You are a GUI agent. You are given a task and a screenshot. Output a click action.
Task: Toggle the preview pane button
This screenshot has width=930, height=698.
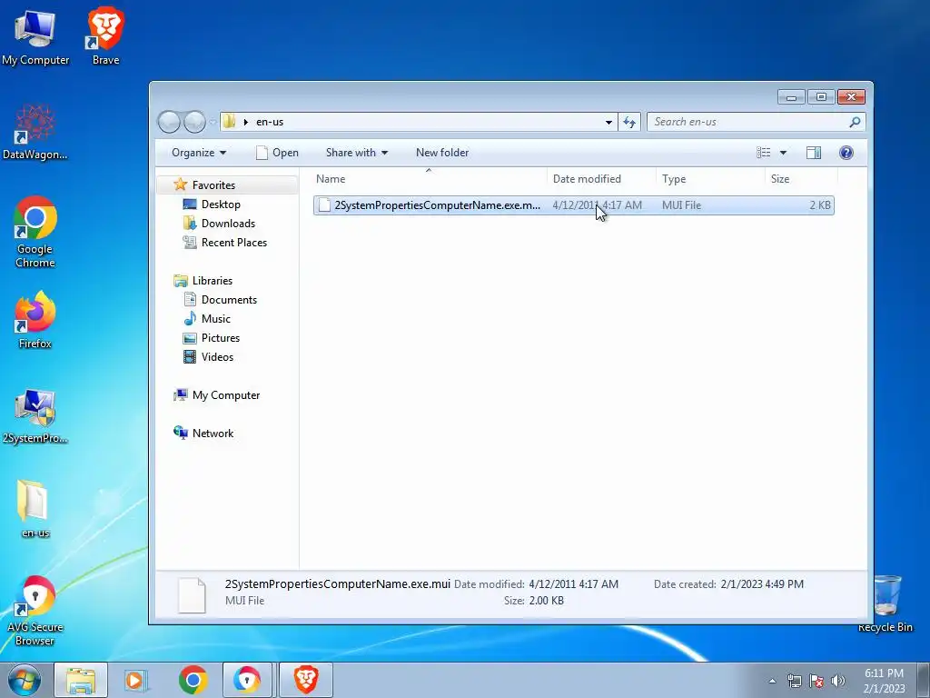(814, 153)
